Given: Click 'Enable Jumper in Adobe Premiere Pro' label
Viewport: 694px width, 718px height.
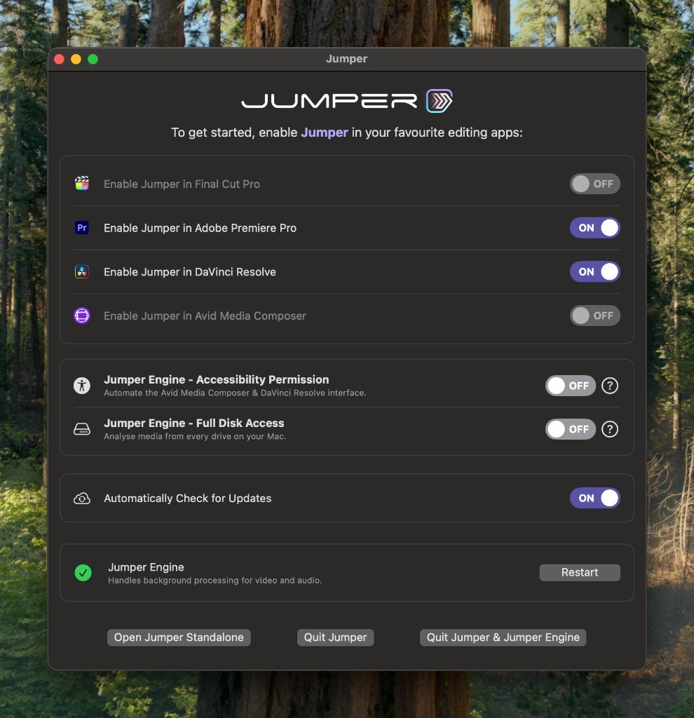Looking at the screenshot, I should 200,228.
